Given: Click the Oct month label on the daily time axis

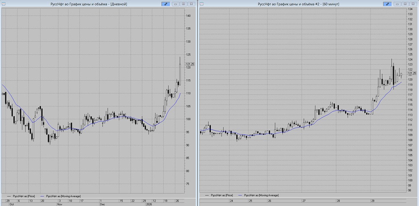Looking at the screenshot, I should [x=12, y=204].
